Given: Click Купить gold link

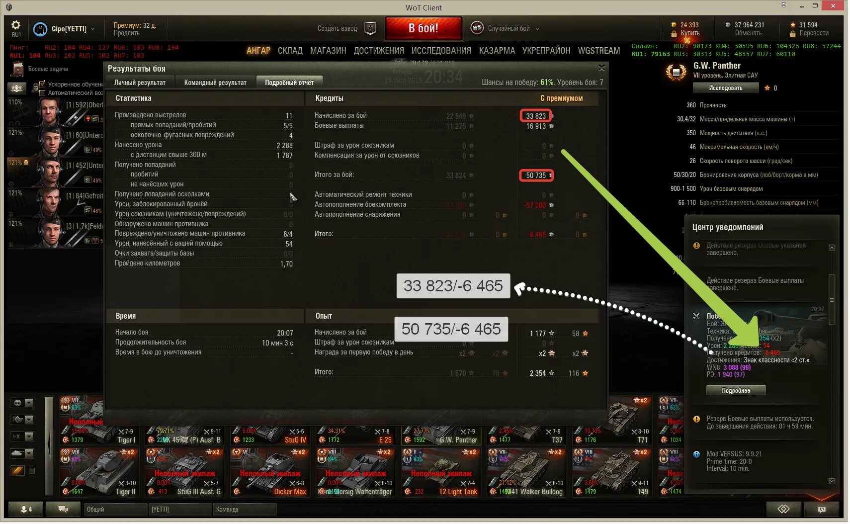Looking at the screenshot, I should tap(690, 33).
